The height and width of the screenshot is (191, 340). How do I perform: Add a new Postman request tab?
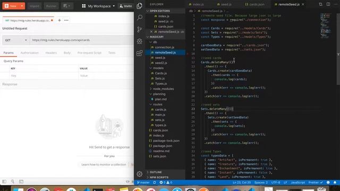point(59,20)
